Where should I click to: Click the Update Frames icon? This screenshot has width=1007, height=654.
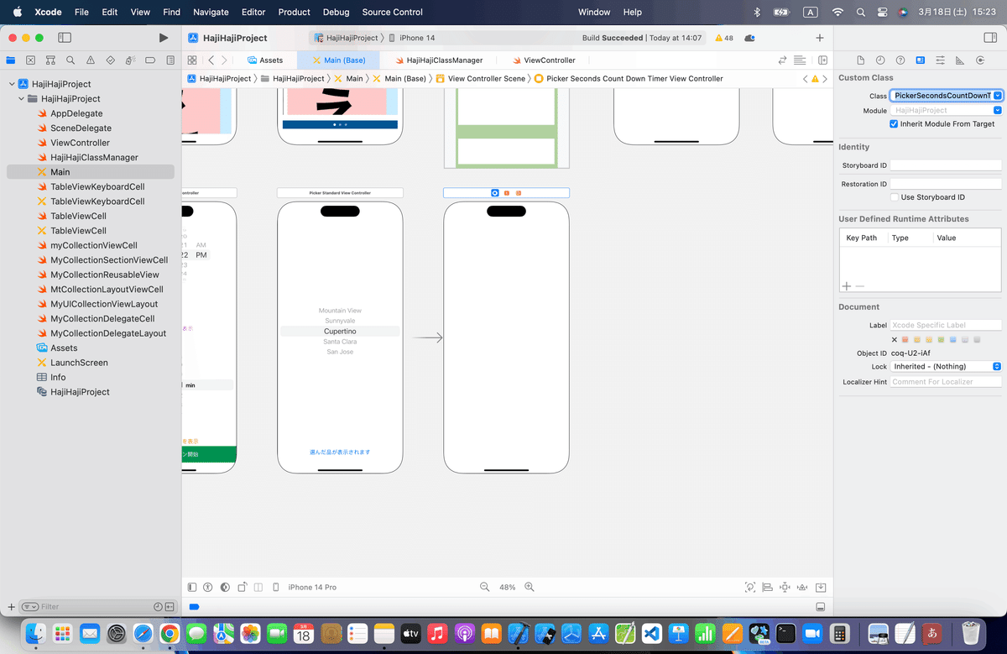(749, 587)
